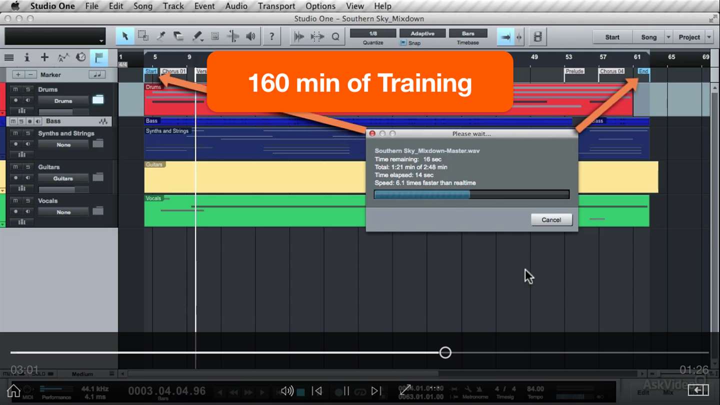The height and width of the screenshot is (405, 720).
Task: Open the Studio One application menu
Action: tap(52, 6)
